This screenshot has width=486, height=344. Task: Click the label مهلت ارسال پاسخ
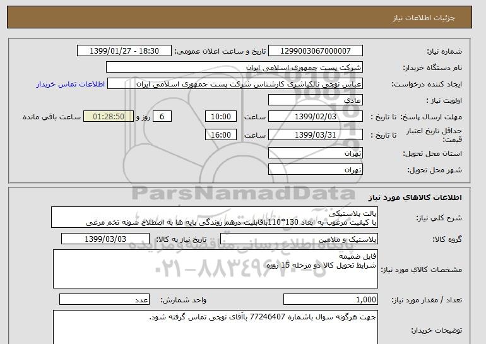(431, 117)
